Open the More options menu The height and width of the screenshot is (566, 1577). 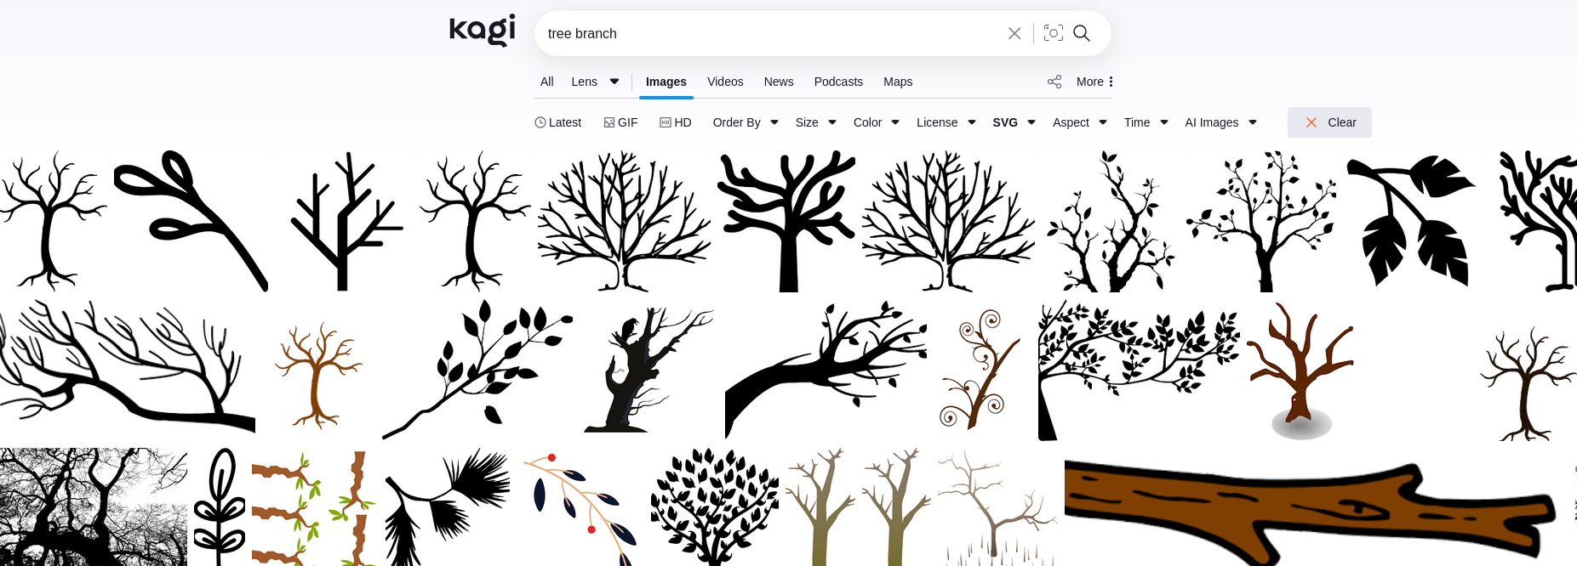coord(1094,82)
